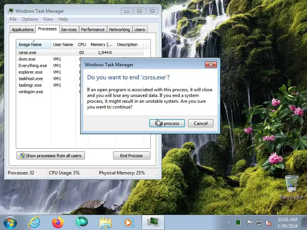Sort by Memory column header
Image resolution: width=307 pixels, height=230 pixels.
pyautogui.click(x=101, y=44)
